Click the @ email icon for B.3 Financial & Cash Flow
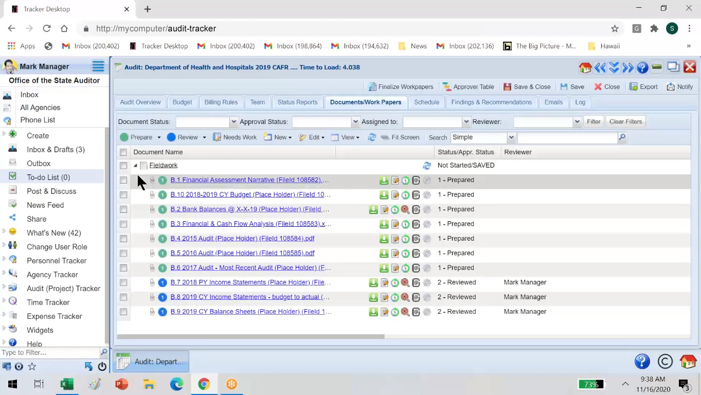This screenshot has width=701, height=395. tap(416, 224)
